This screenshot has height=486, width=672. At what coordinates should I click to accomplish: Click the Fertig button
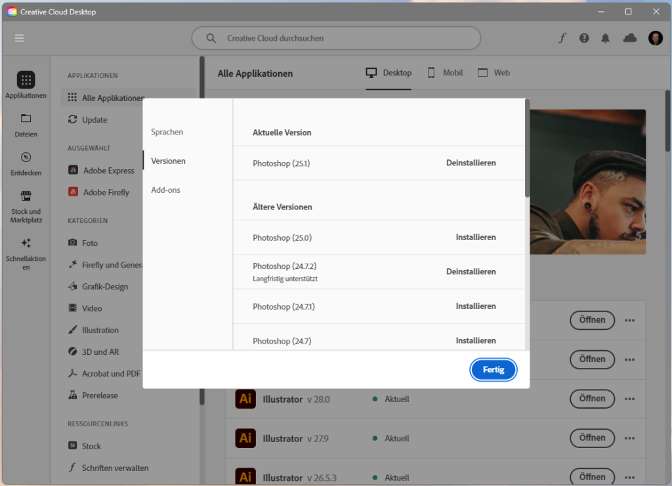pos(493,370)
